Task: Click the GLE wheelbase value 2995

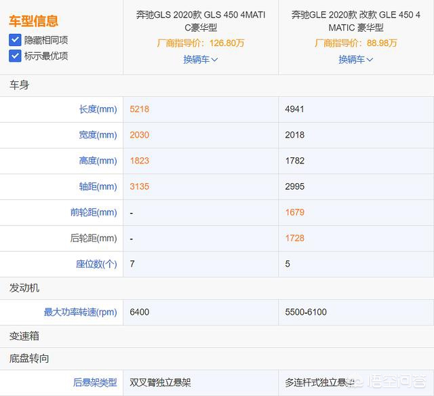Action: [x=295, y=186]
